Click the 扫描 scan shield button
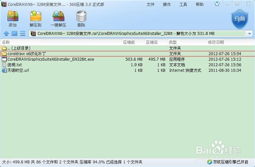This screenshot has width=255, height=167. click(x=240, y=19)
